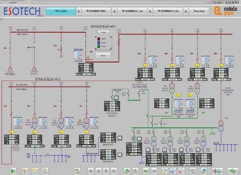241x175 pixels.
Task: Click the RAFINER 5 label
Action: coord(108,145)
